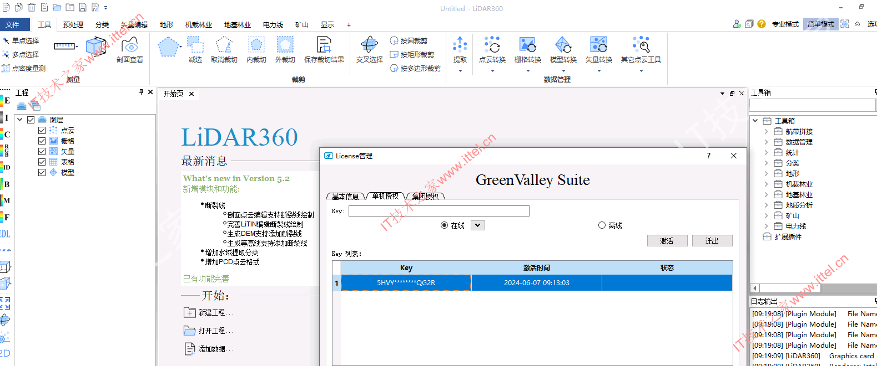Open the 单机授权 license tab
This screenshot has height=366, width=877.
[386, 196]
